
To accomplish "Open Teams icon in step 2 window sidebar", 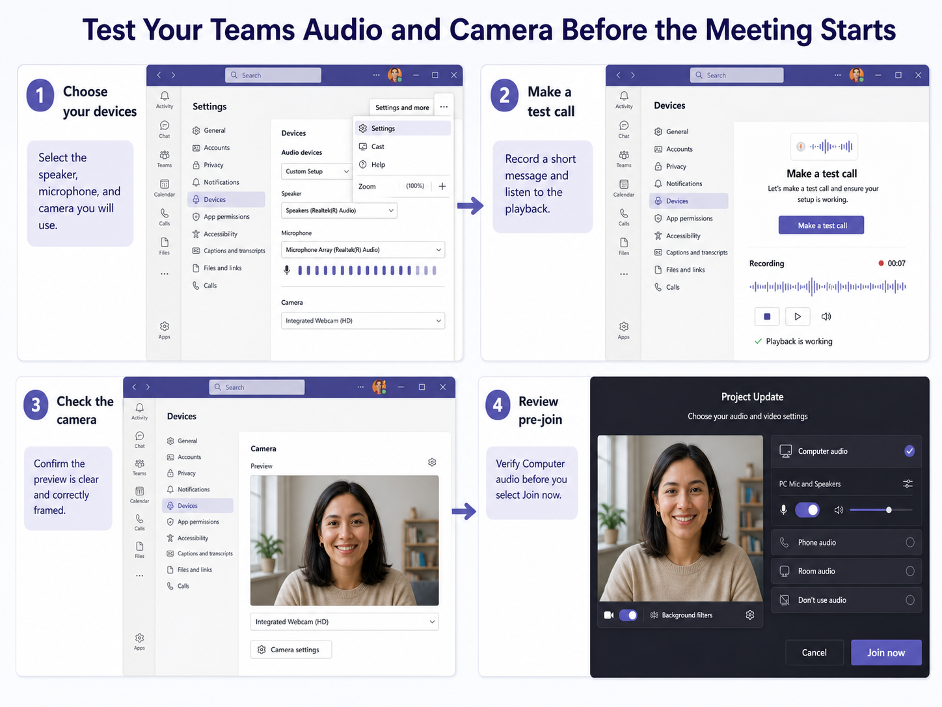I will pyautogui.click(x=624, y=159).
